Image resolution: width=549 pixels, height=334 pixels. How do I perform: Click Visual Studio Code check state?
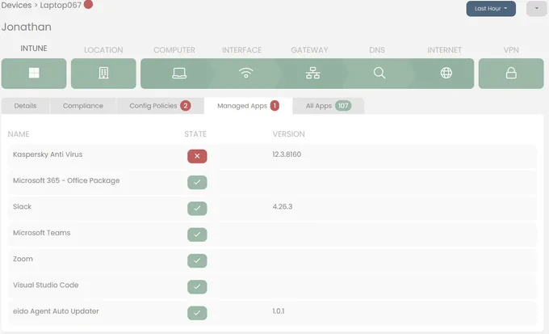point(197,286)
